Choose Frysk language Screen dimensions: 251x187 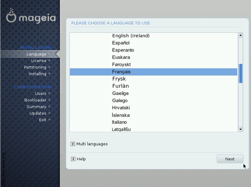tap(119, 79)
